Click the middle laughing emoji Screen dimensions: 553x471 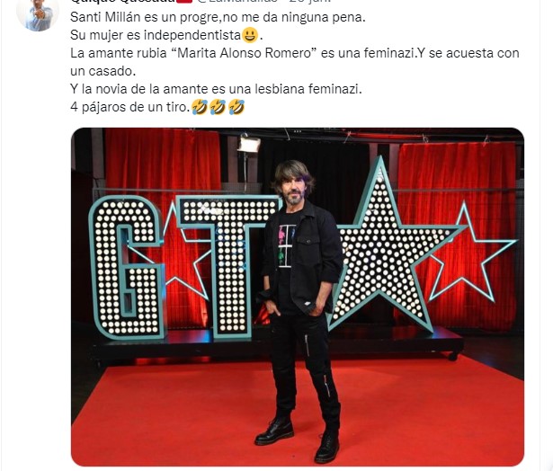point(218,107)
